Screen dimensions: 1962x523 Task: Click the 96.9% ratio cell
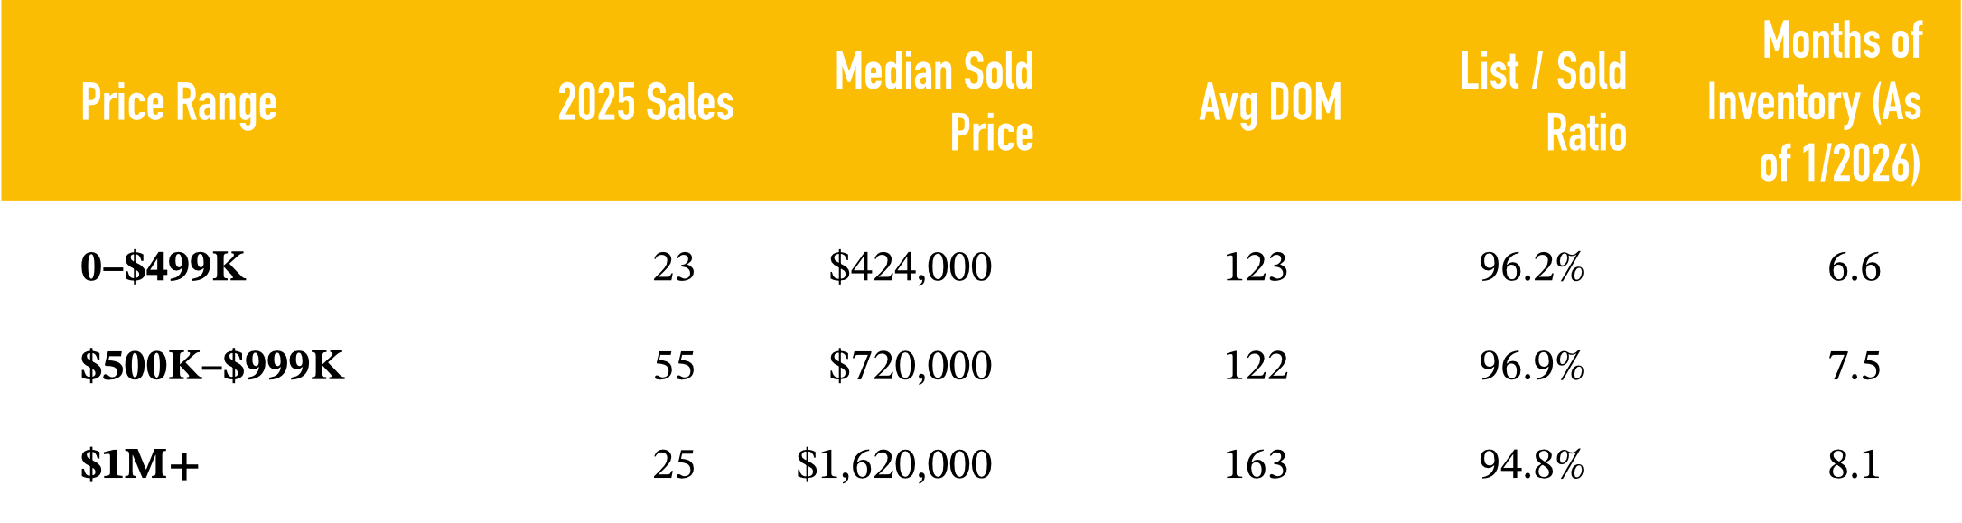pos(1531,366)
